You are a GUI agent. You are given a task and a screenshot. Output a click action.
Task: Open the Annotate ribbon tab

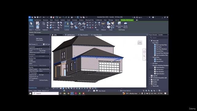pos(74,20)
